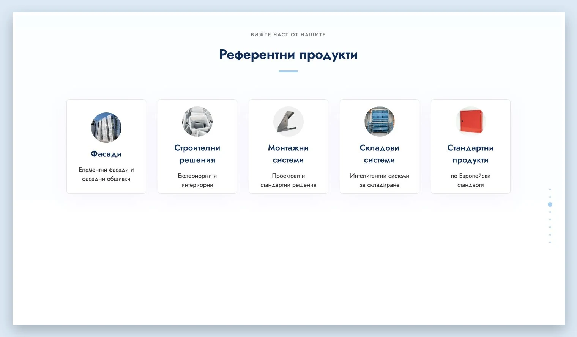Open the Монтажни системи title

point(288,154)
